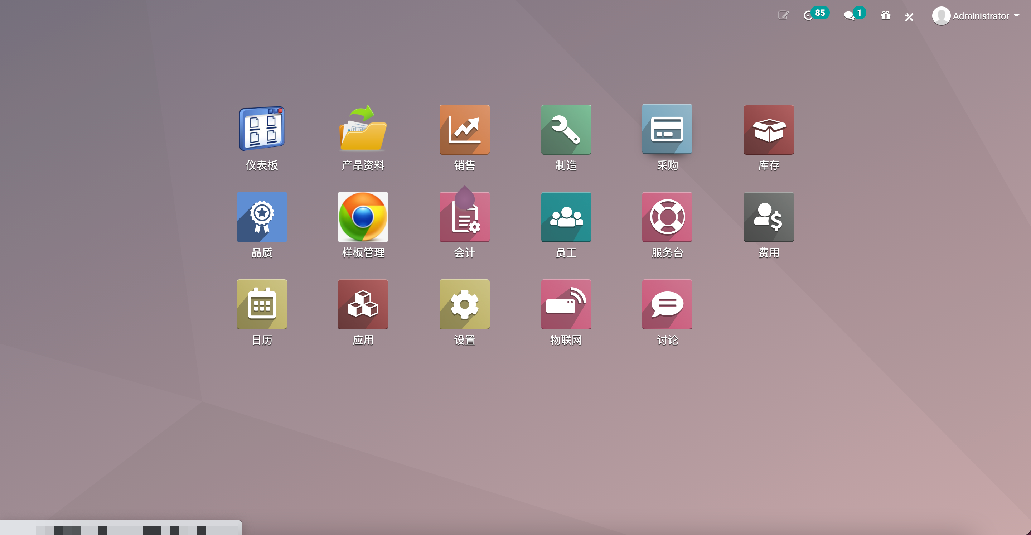Open the 讨论 discuss app
1031x535 pixels.
(x=667, y=304)
